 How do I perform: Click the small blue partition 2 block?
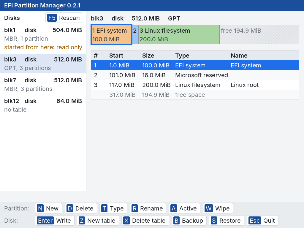tap(135, 34)
